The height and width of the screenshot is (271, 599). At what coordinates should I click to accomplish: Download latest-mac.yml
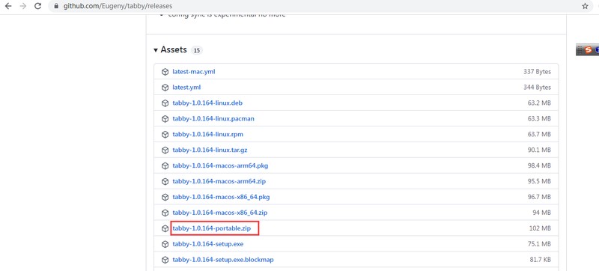pos(194,72)
